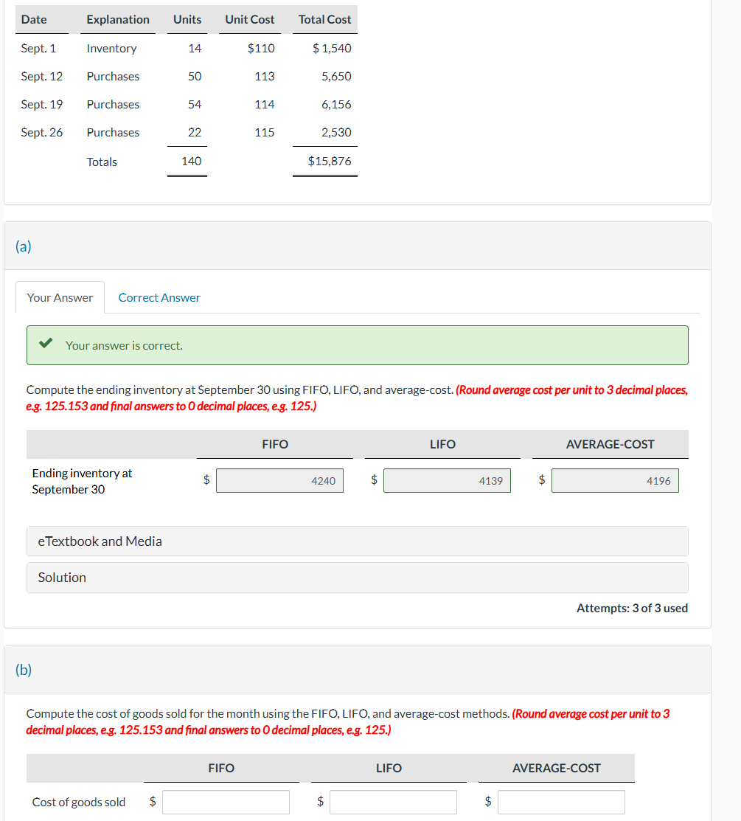This screenshot has height=821, width=741.
Task: Expand the Solution section
Action: (x=358, y=578)
